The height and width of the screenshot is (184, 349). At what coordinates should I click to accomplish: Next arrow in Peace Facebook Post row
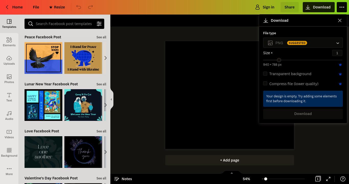(x=105, y=58)
